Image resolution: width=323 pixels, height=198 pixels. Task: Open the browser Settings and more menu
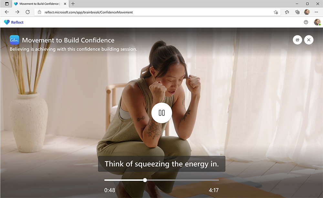click(x=316, y=12)
